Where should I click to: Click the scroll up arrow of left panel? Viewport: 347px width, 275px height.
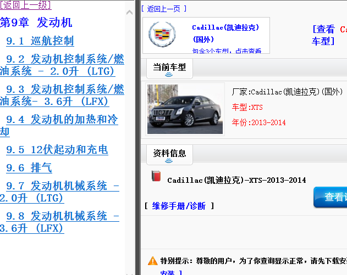point(129,13)
